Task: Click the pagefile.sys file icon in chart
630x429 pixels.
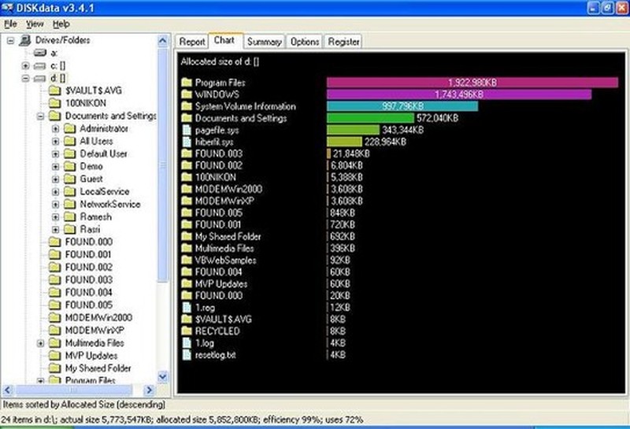Action: tap(187, 130)
